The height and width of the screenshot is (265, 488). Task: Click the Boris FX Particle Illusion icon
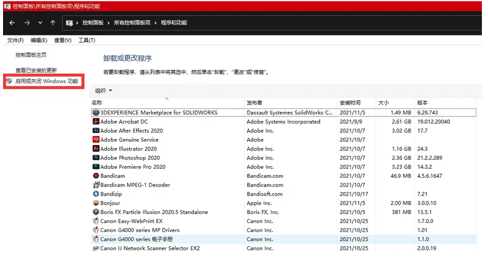[x=96, y=212]
